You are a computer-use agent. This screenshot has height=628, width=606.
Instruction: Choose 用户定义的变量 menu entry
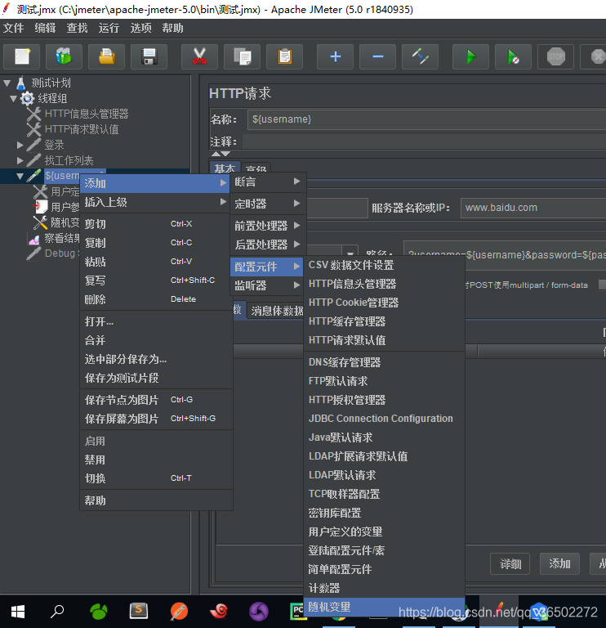click(x=384, y=532)
